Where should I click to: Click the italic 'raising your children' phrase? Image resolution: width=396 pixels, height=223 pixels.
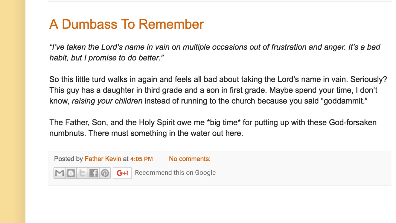pos(107,101)
